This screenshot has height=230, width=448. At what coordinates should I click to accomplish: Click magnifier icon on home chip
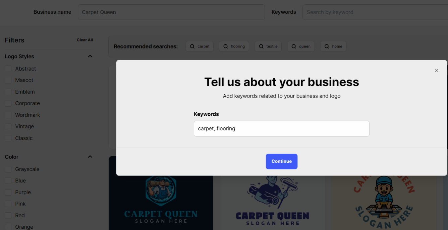(x=327, y=46)
